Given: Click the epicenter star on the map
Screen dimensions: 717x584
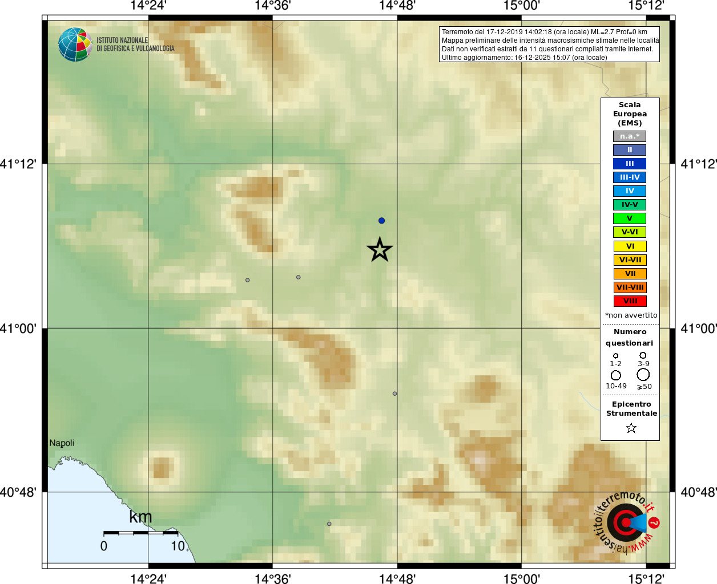Looking at the screenshot, I should coord(380,250).
